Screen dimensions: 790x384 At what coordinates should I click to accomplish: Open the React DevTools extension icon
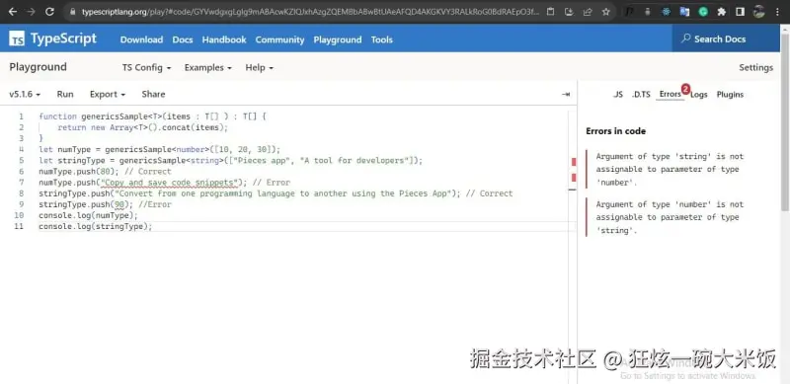pos(667,12)
